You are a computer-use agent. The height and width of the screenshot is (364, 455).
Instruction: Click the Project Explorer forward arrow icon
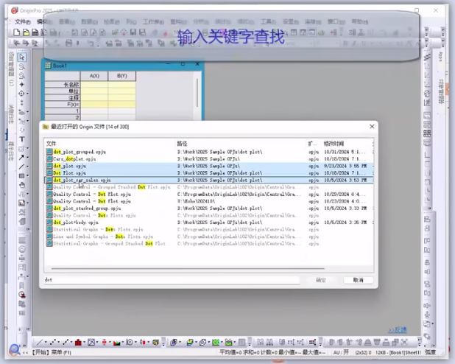coord(26,43)
